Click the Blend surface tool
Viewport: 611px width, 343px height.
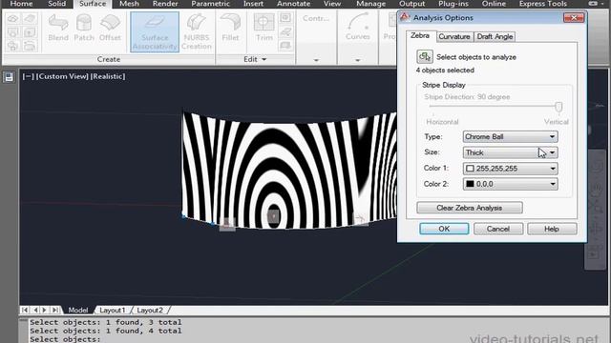[x=58, y=28]
